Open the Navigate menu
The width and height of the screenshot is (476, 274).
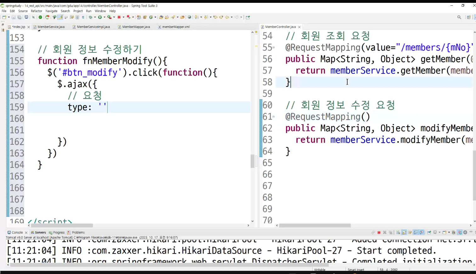pyautogui.click(x=51, y=11)
